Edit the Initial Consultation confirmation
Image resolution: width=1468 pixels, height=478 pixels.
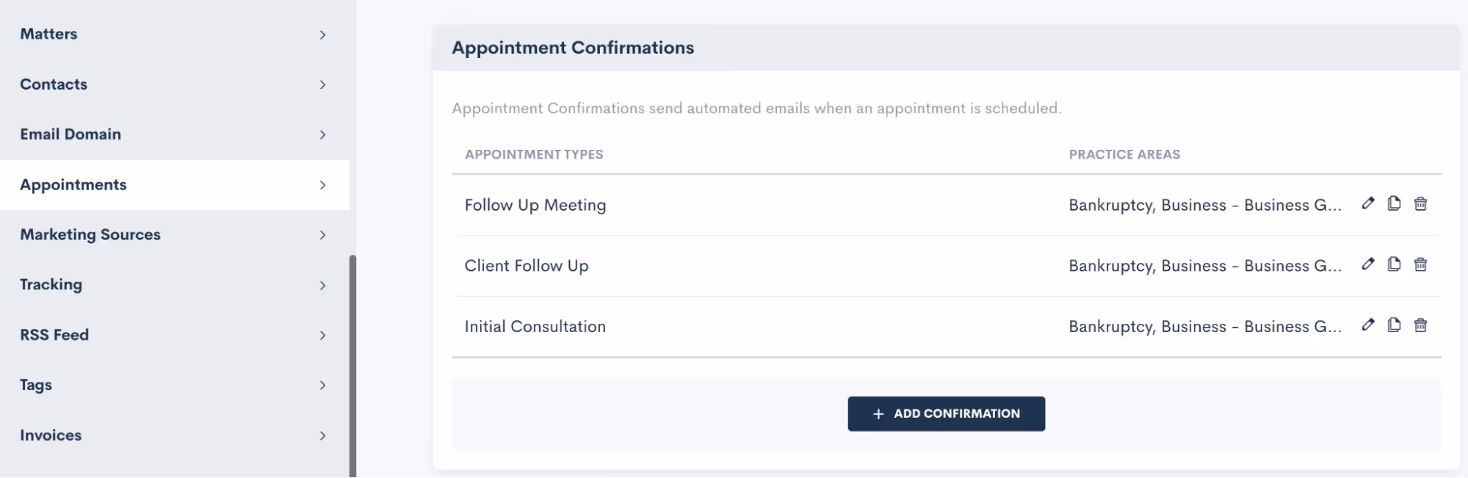1367,325
